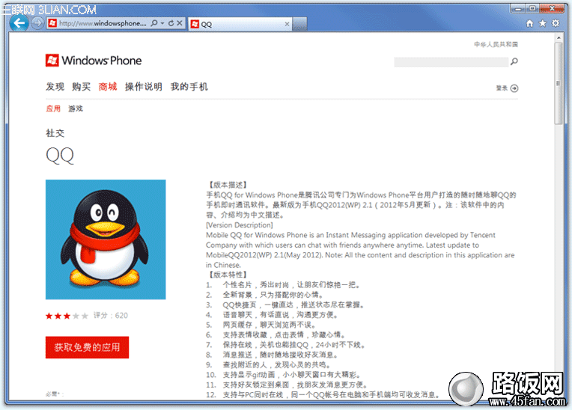Open the 发现 navigation item
This screenshot has height=410, width=572.
tap(55, 87)
